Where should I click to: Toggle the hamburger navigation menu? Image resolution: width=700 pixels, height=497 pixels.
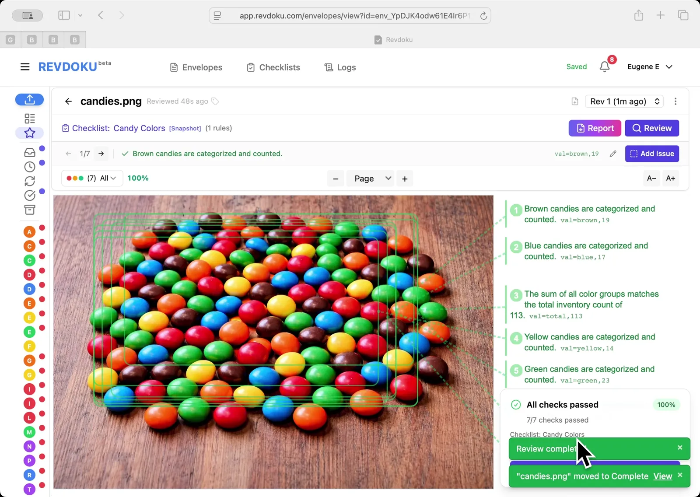(25, 67)
